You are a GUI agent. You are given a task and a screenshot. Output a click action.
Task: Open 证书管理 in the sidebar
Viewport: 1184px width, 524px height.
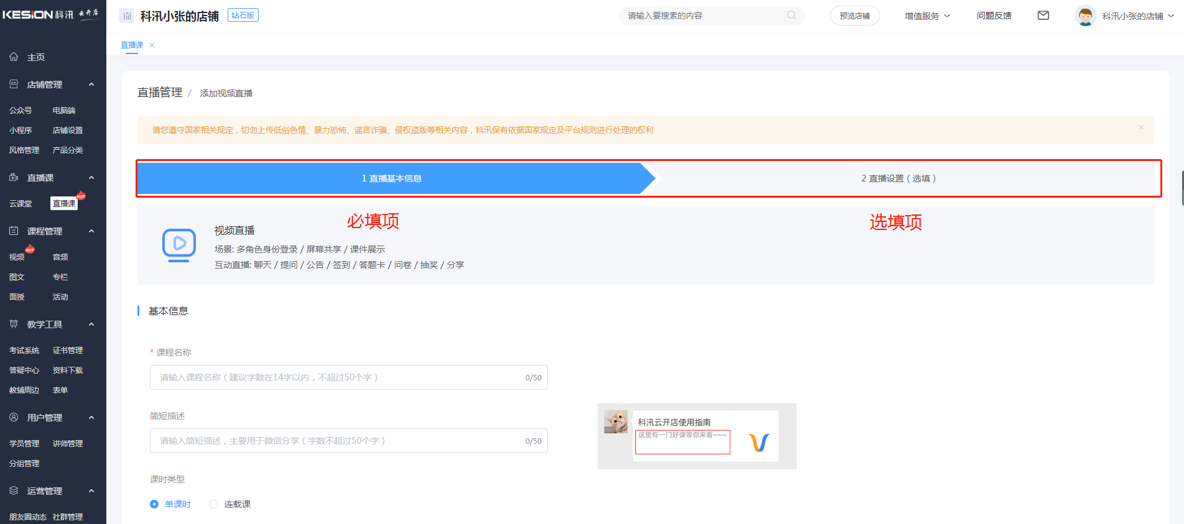pos(68,350)
